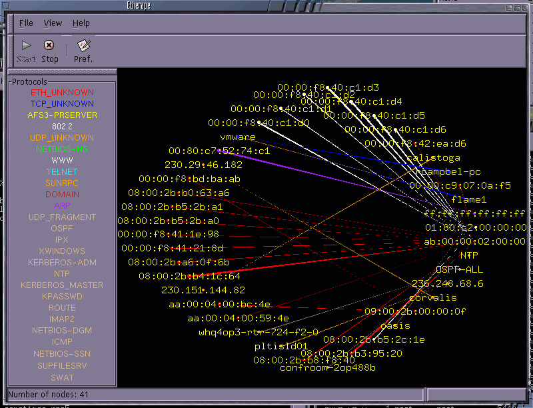The image size is (533, 408).
Task: Click the window menu button left of the Etherape title
Action: click(5, 5)
